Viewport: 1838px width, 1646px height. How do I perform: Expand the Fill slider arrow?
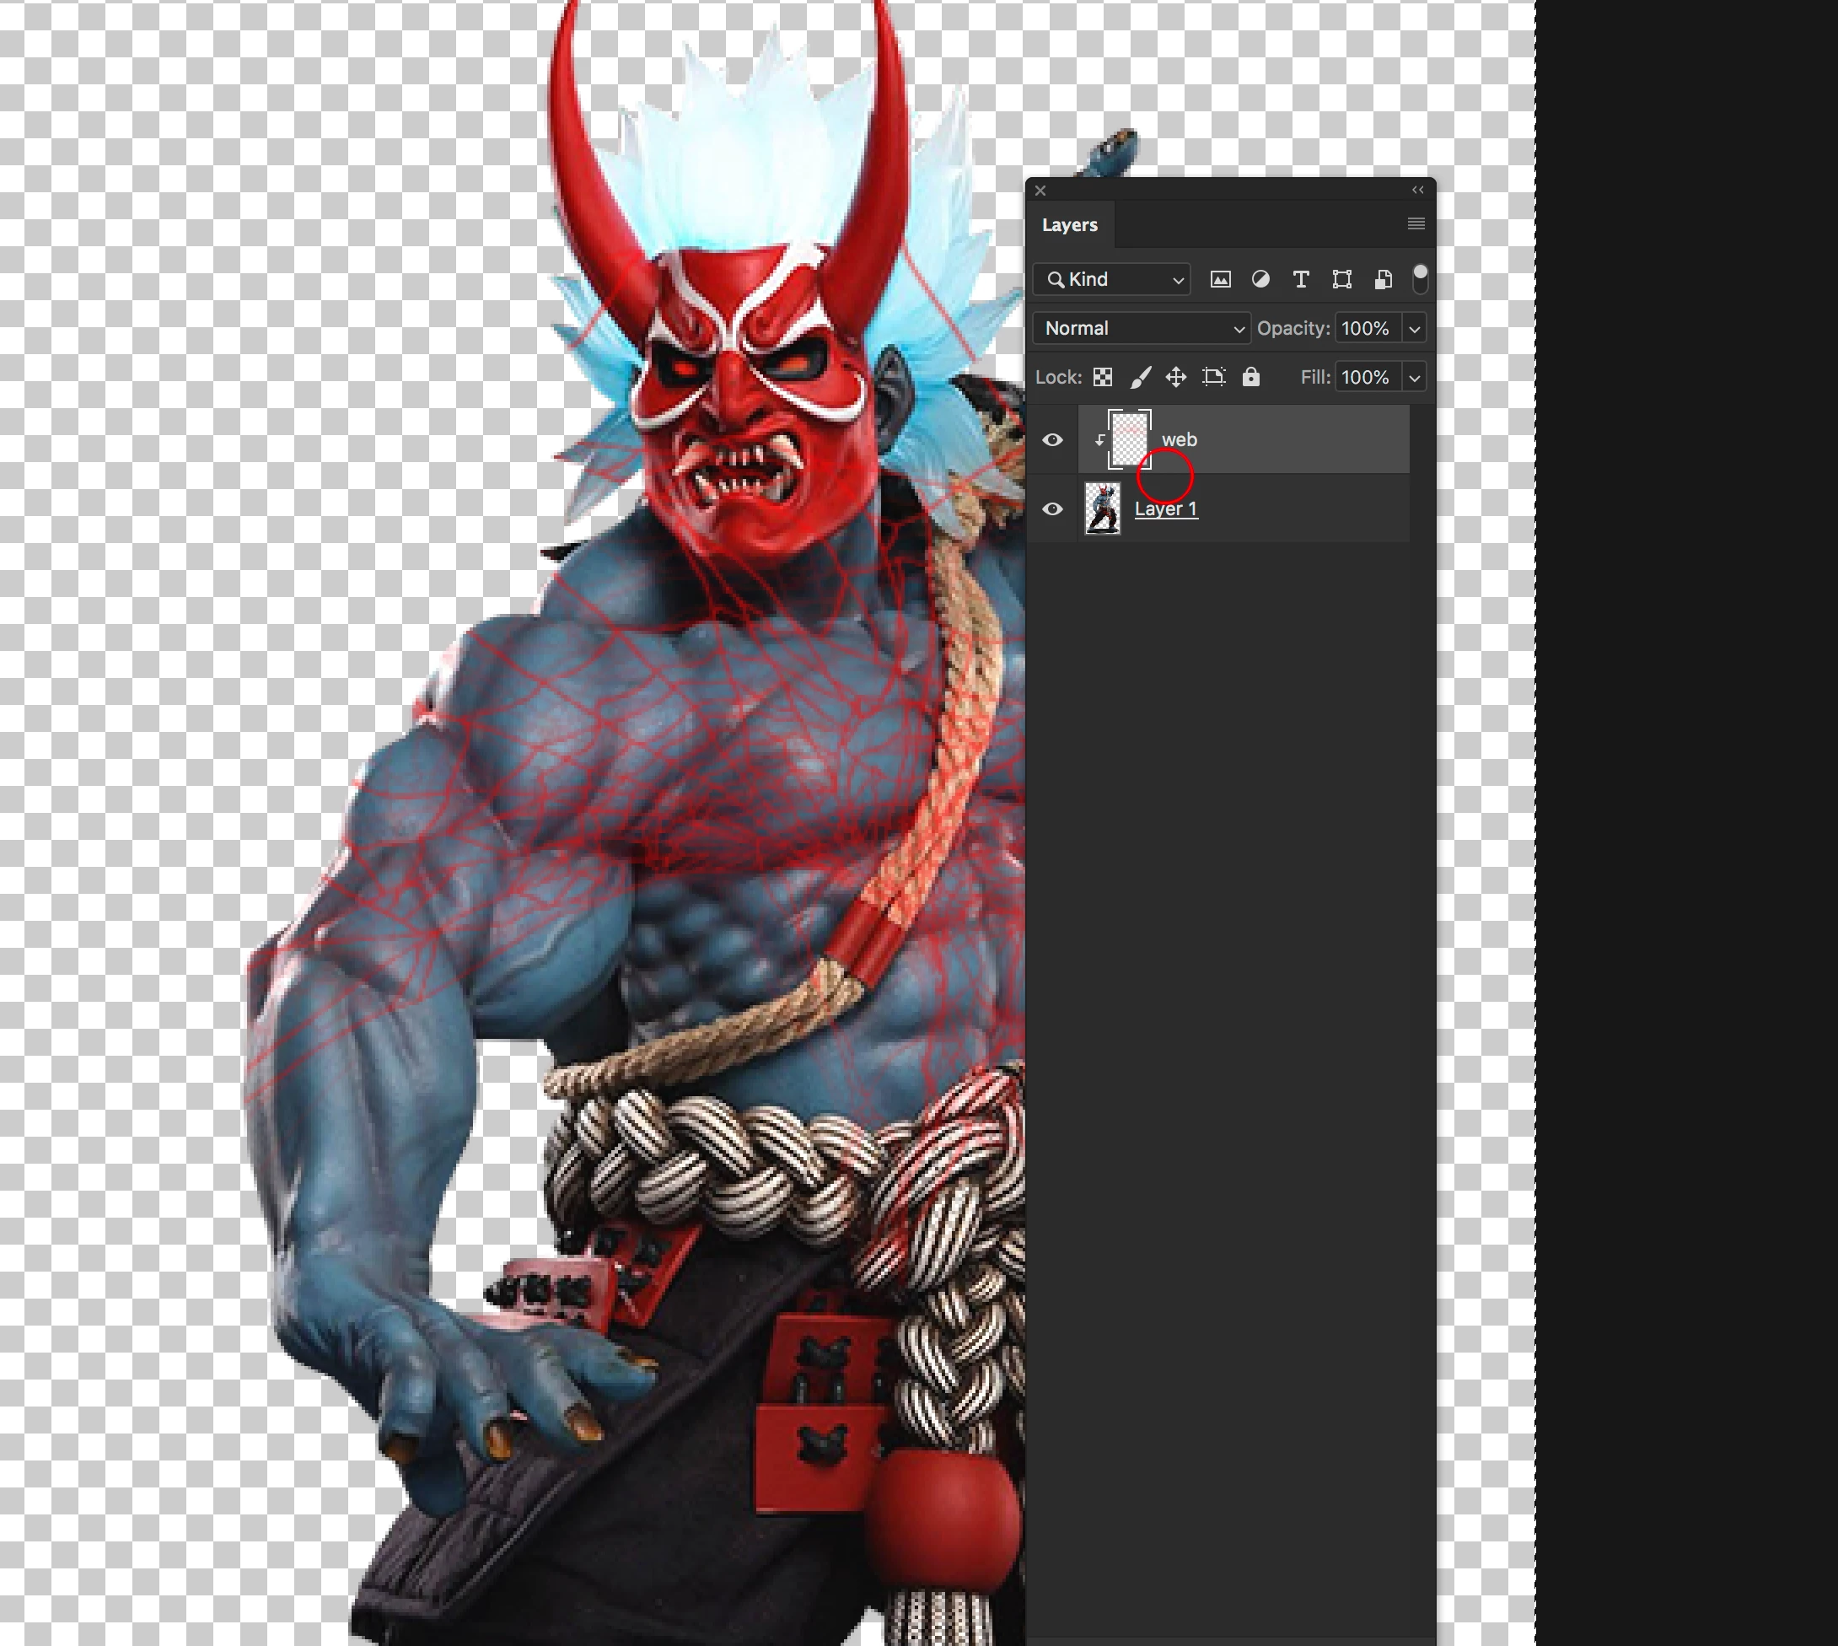click(1414, 378)
